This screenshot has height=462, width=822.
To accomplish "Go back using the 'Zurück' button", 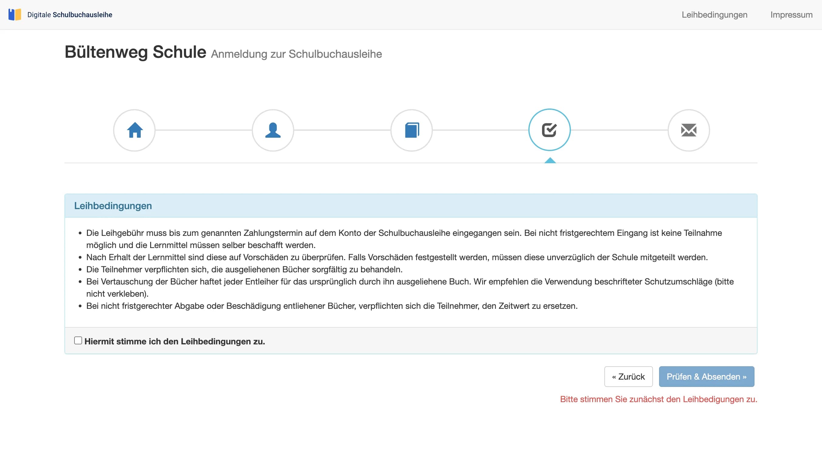I will [x=628, y=377].
